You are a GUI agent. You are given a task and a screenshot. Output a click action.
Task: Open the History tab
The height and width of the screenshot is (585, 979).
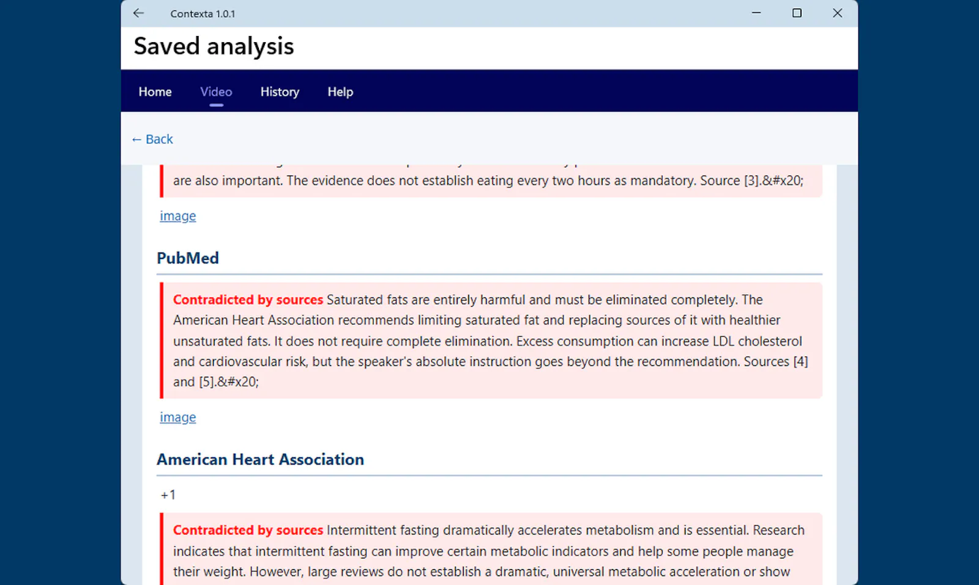(280, 92)
